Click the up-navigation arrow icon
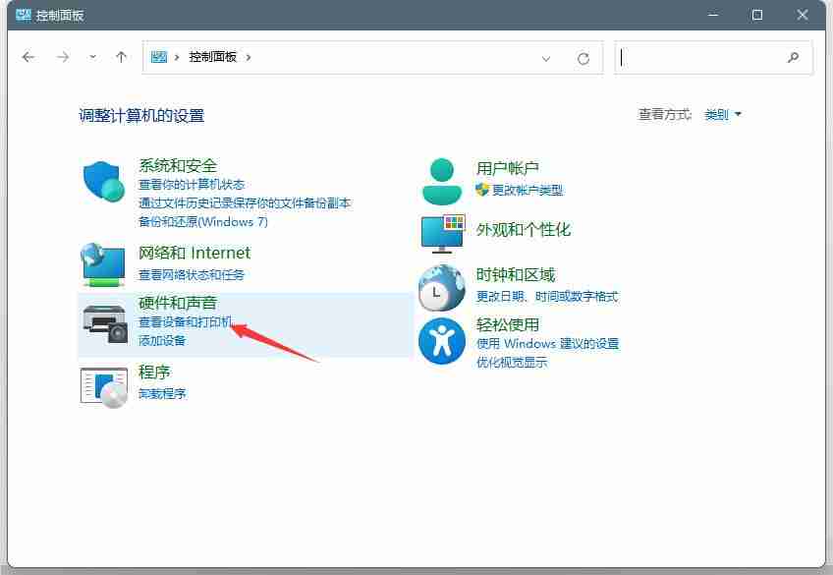Screen dimensions: 833x575 pyautogui.click(x=120, y=57)
